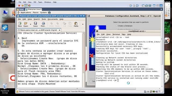Screen dimensions: 172x96
Task: Open the gedit Help menu
Action: pos(62,19)
